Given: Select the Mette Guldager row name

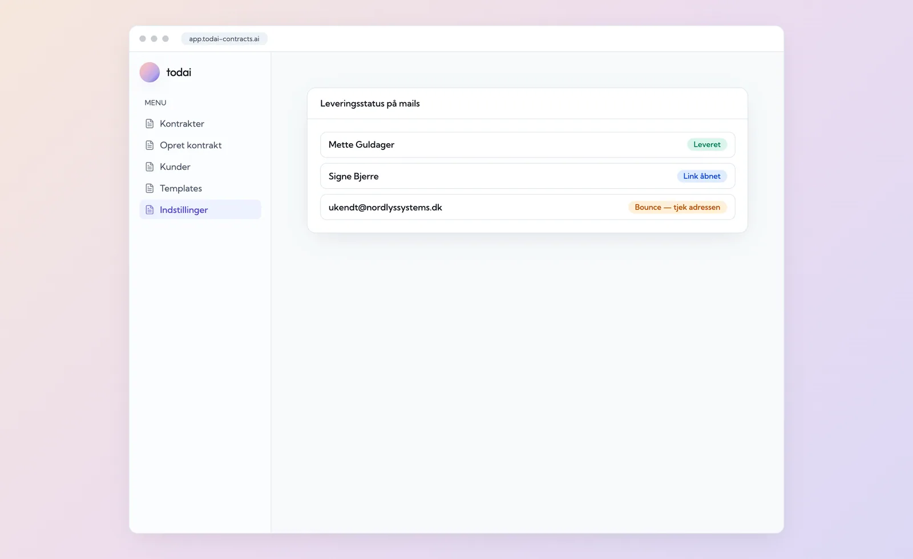Looking at the screenshot, I should 361,145.
